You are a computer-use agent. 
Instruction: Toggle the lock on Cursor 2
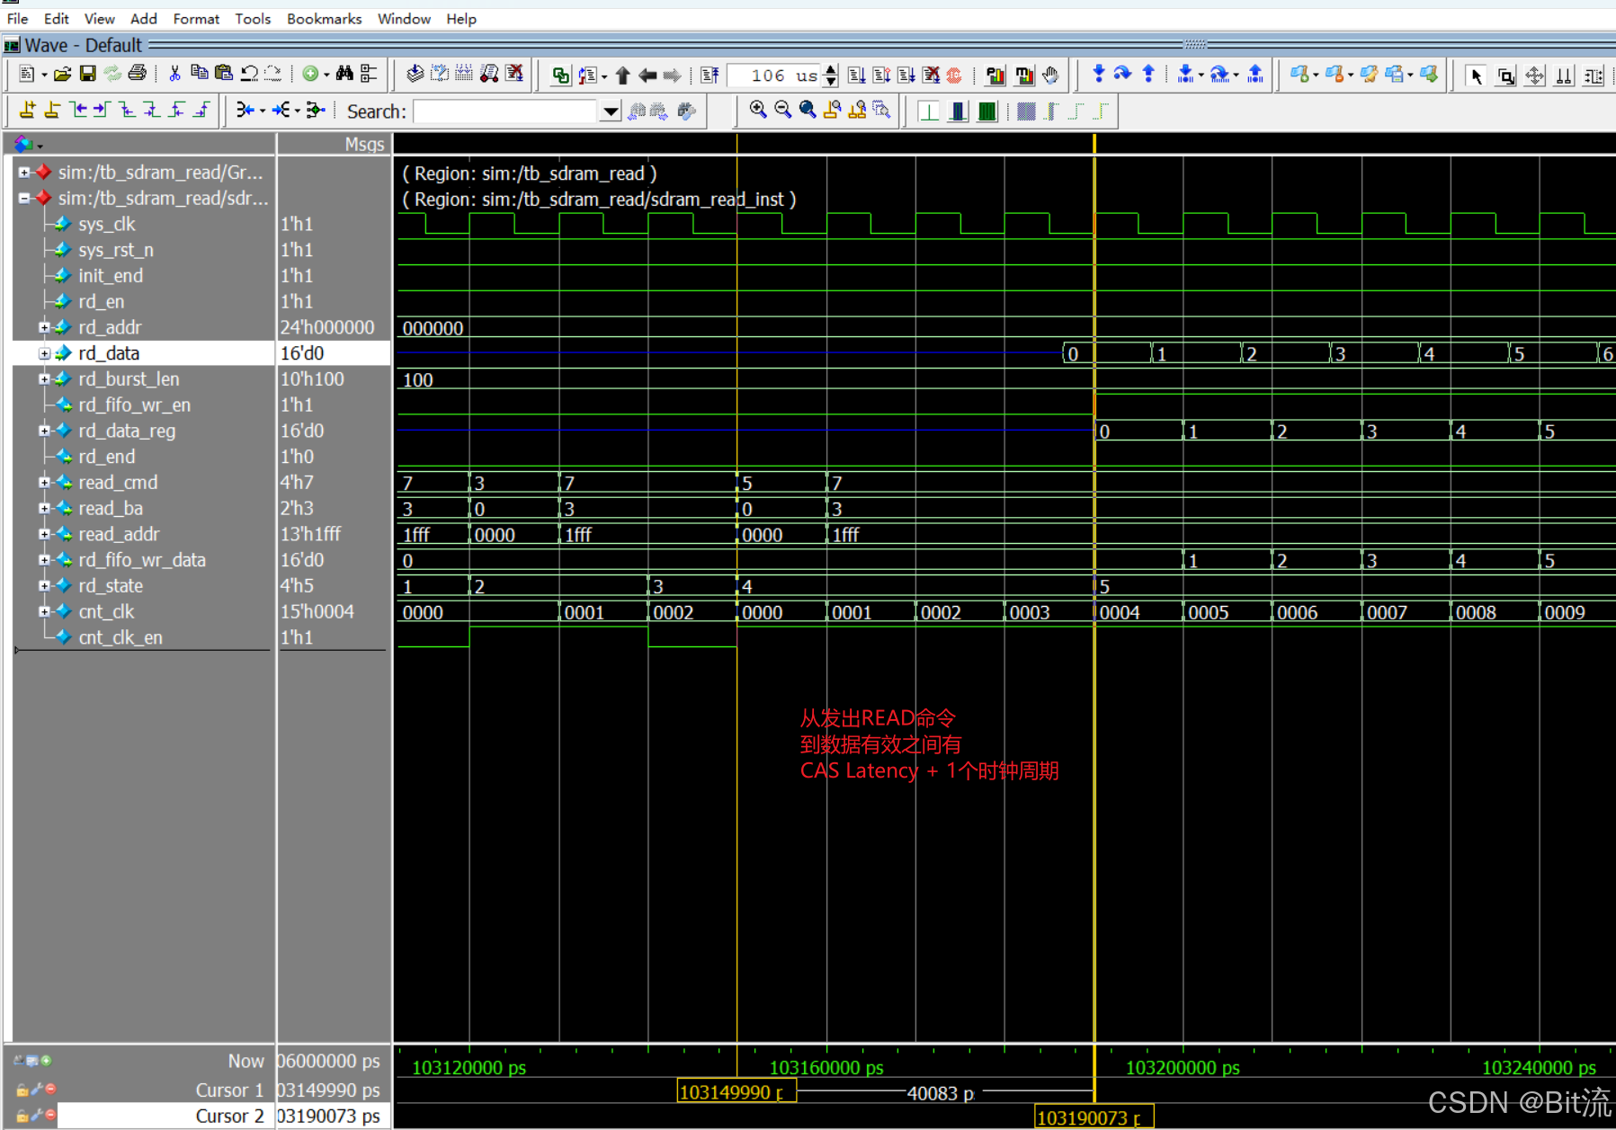[x=22, y=1116]
